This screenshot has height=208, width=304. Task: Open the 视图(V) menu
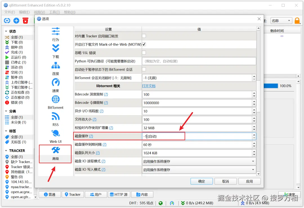point(39,12)
